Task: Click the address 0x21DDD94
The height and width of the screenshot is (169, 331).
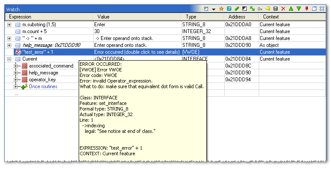Action: coord(238,80)
